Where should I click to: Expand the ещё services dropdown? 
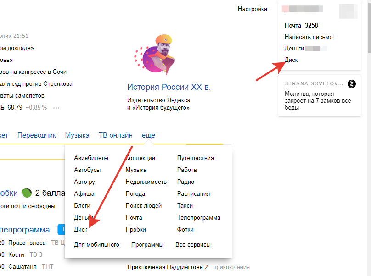click(148, 135)
